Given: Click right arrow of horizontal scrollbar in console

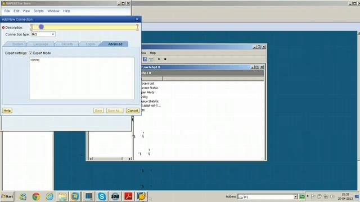Looking at the screenshot, I should tap(130, 158).
